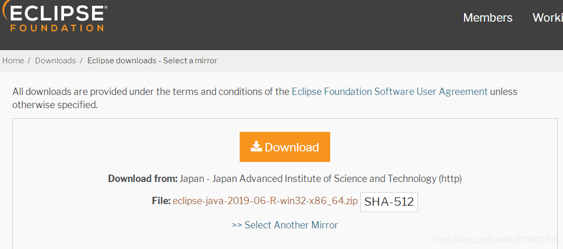Viewport: 563px width, 249px height.
Task: Select the current breadcrumb 'Eclipse downloads - Select a mirror'
Action: click(x=152, y=61)
